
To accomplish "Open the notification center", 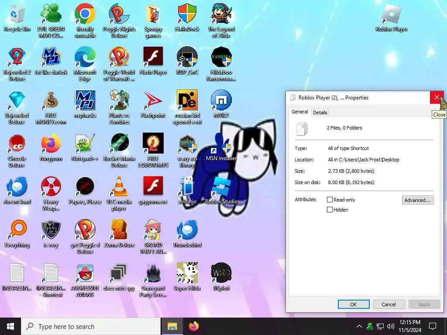I will coord(433,326).
